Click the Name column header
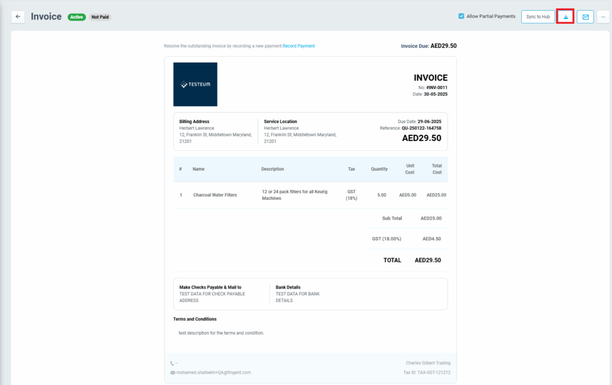 tap(198, 169)
